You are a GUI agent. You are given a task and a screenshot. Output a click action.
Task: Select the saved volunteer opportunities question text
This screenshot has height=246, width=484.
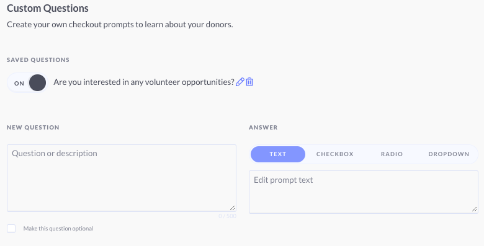pos(144,82)
